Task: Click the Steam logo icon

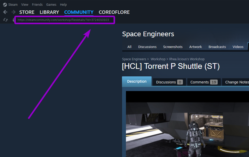Action: (x=5, y=5)
